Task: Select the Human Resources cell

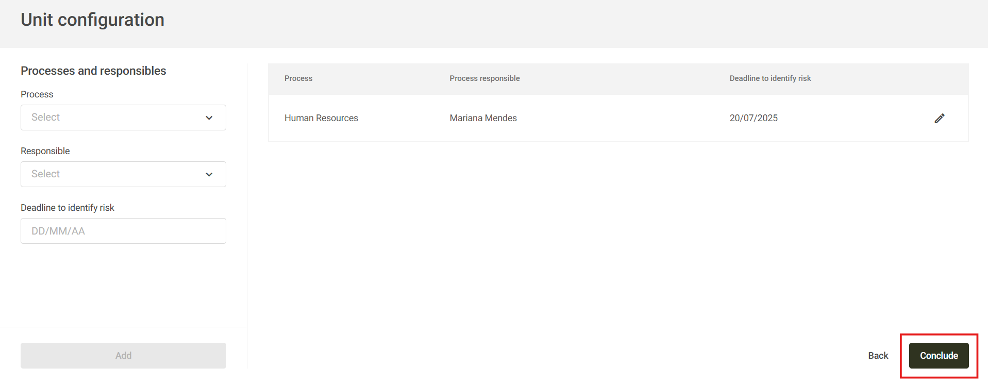Action: click(x=321, y=118)
